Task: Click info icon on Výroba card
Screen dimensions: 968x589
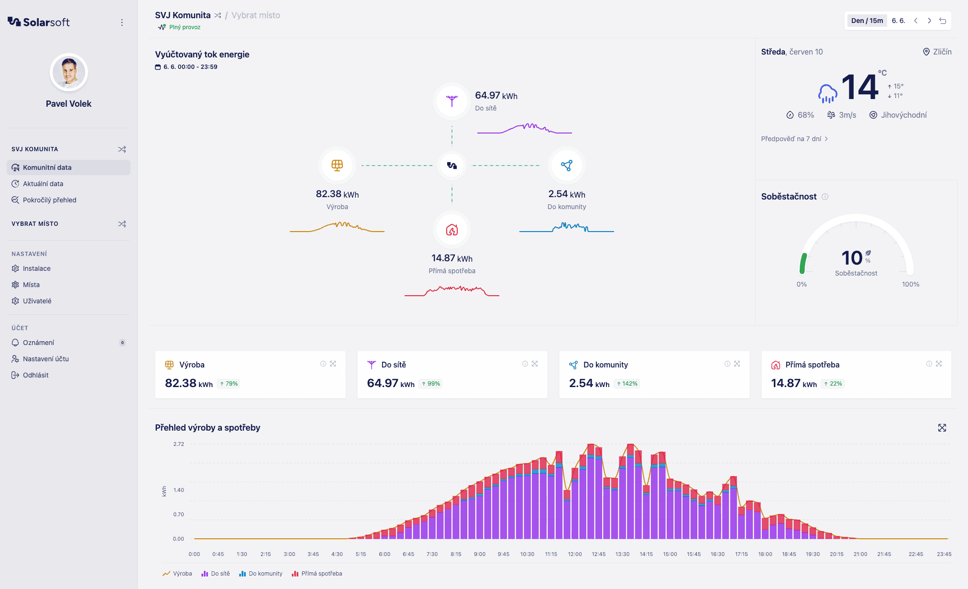Action: [x=323, y=364]
